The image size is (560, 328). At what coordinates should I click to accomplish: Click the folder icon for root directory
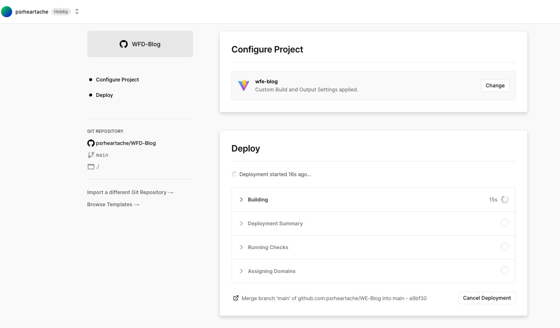91,167
